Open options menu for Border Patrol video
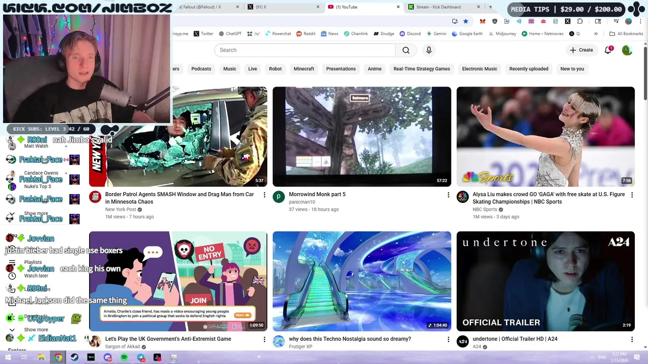 pos(264,195)
